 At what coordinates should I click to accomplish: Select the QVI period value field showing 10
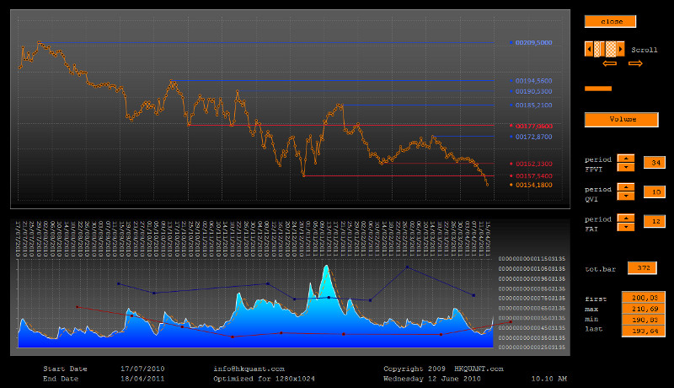click(654, 191)
